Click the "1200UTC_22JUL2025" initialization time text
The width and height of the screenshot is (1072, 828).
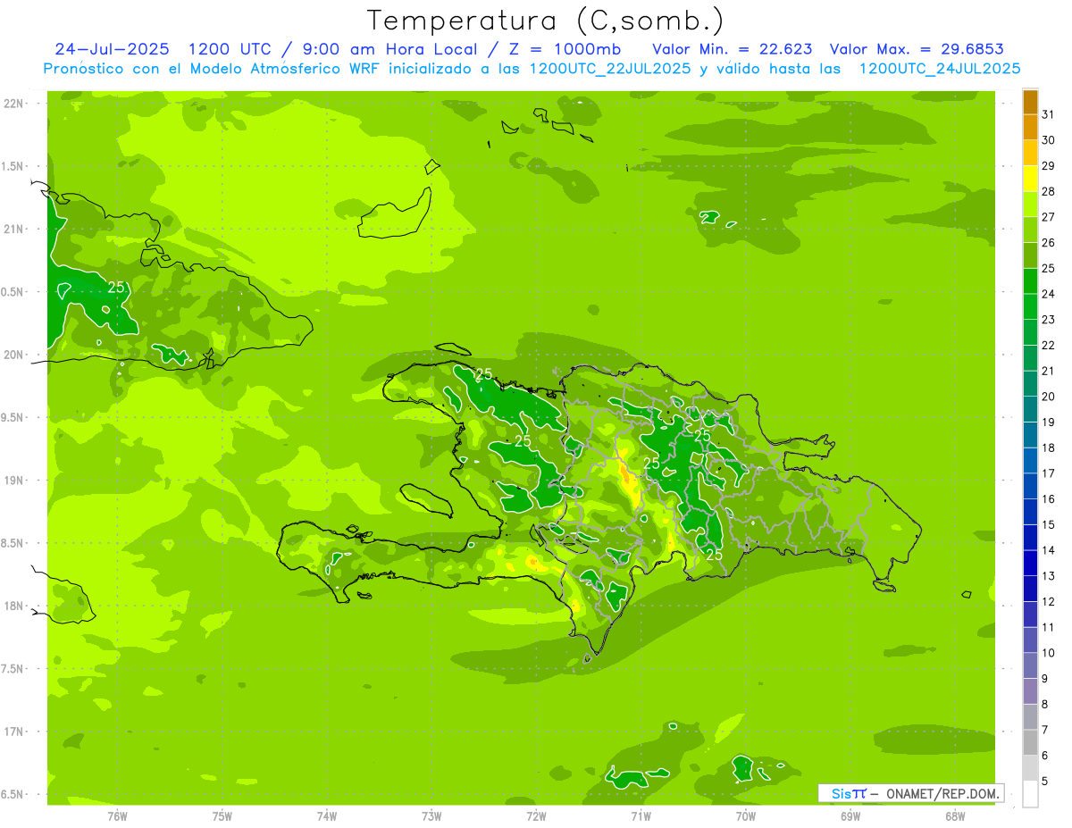(611, 69)
